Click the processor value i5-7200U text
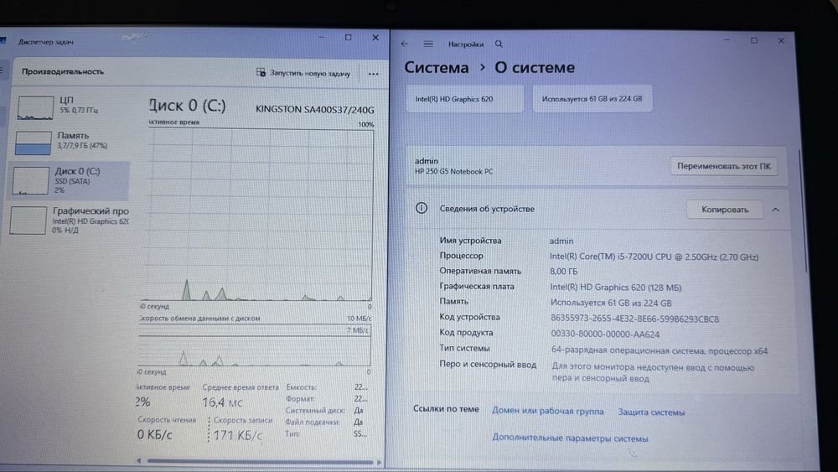 pyautogui.click(x=653, y=257)
